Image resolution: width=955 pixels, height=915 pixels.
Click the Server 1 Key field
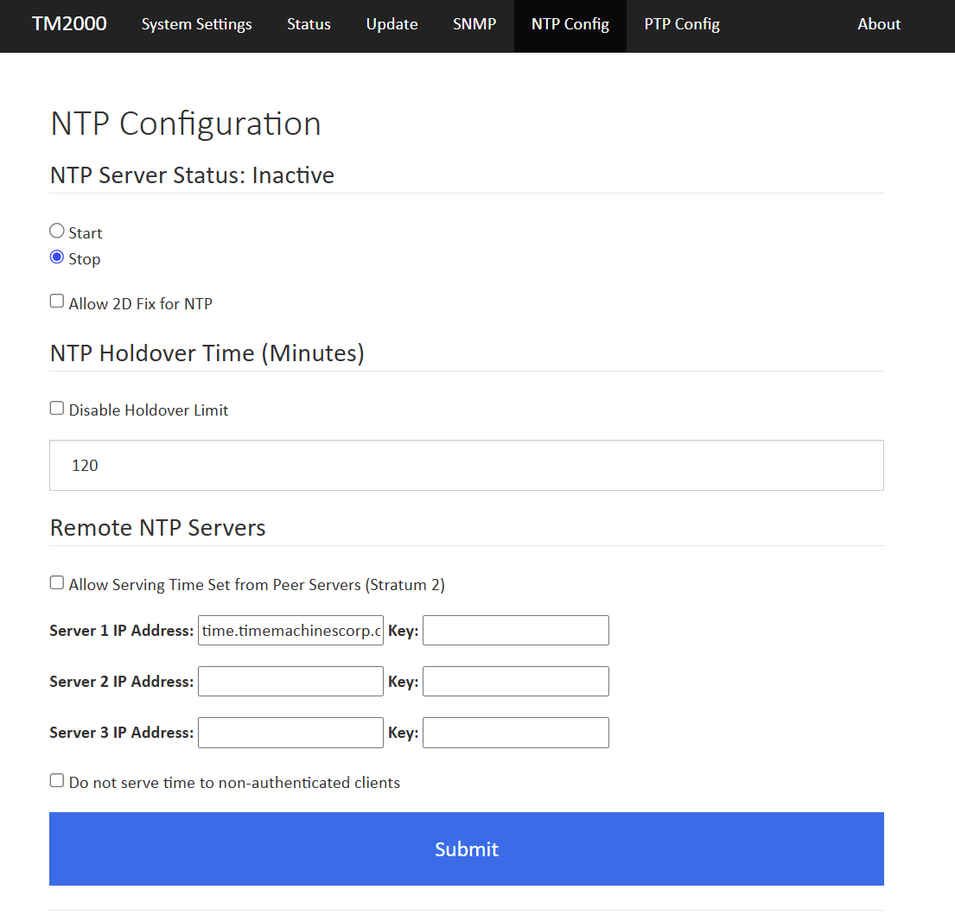[x=516, y=630]
